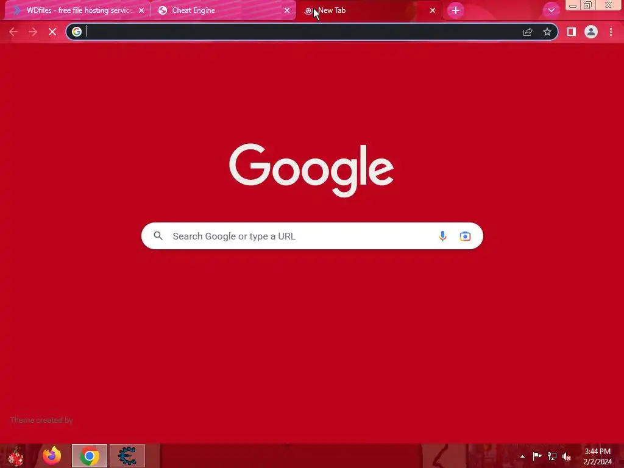Click the magnifier icon in search box
624x468 pixels.
158,236
